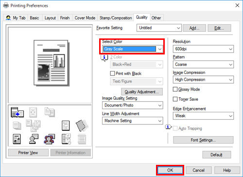Click the grayed header/footer lines page icon

point(82,139)
